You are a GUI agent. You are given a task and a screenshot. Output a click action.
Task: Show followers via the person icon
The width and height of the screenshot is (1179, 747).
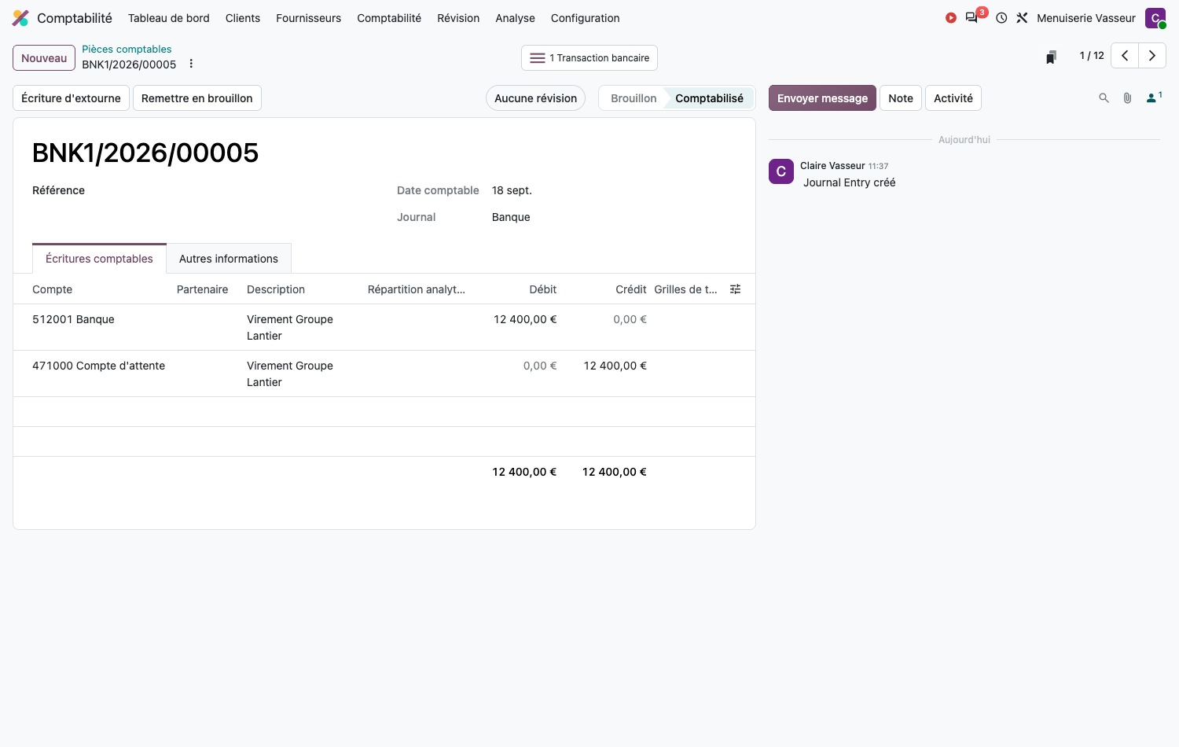pos(1154,98)
